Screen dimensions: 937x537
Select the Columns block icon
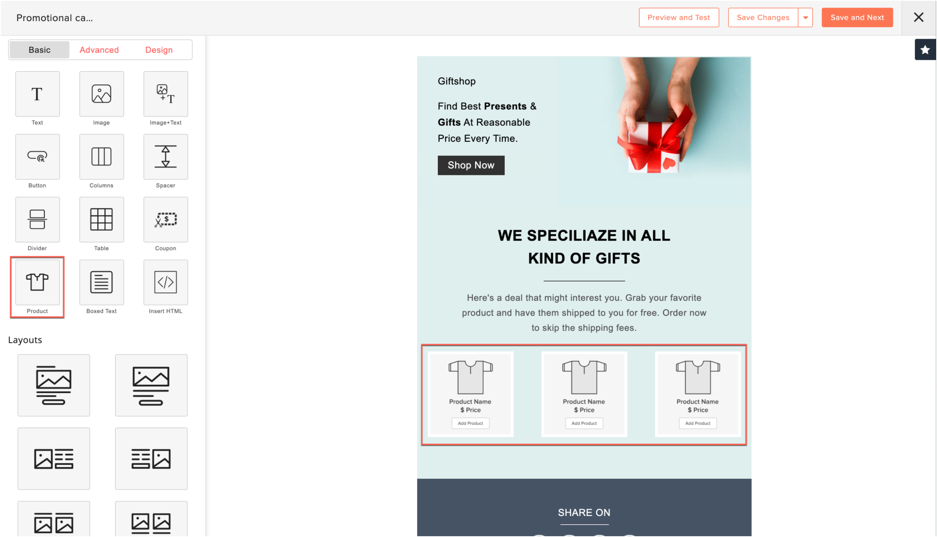tap(101, 157)
